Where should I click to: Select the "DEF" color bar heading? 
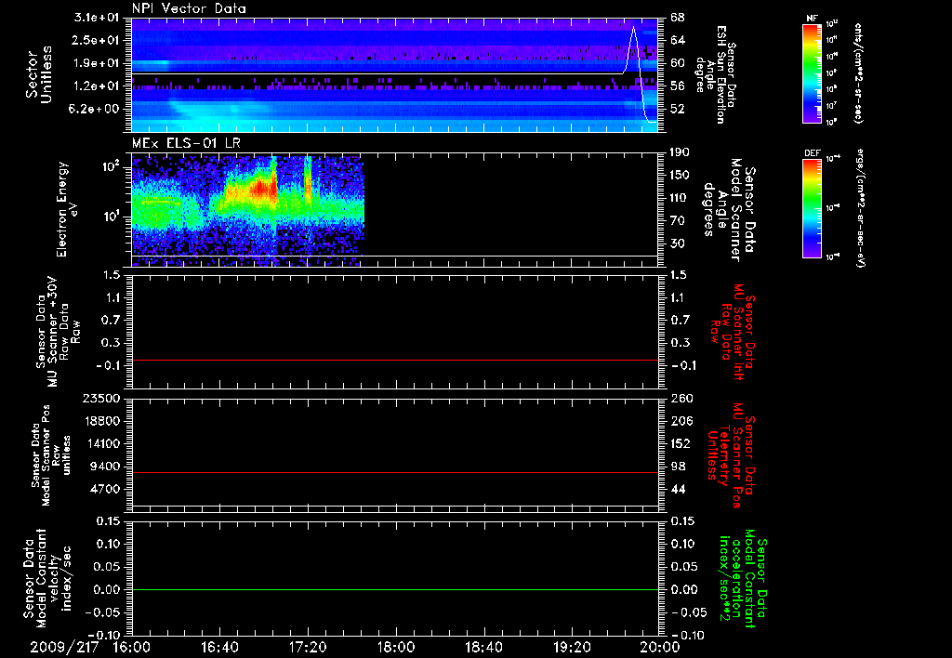click(x=813, y=153)
